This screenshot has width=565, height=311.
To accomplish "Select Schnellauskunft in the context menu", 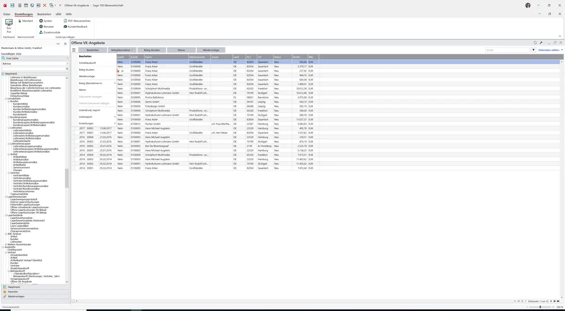I will pyautogui.click(x=88, y=63).
